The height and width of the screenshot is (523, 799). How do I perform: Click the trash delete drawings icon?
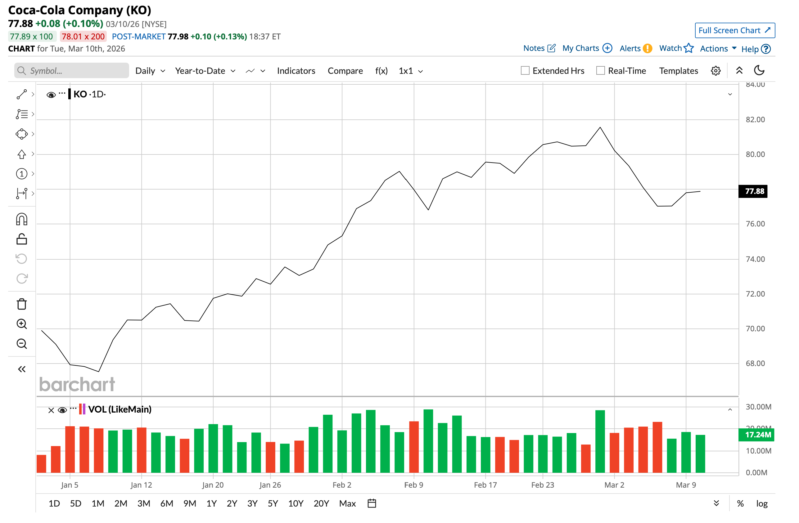click(21, 305)
